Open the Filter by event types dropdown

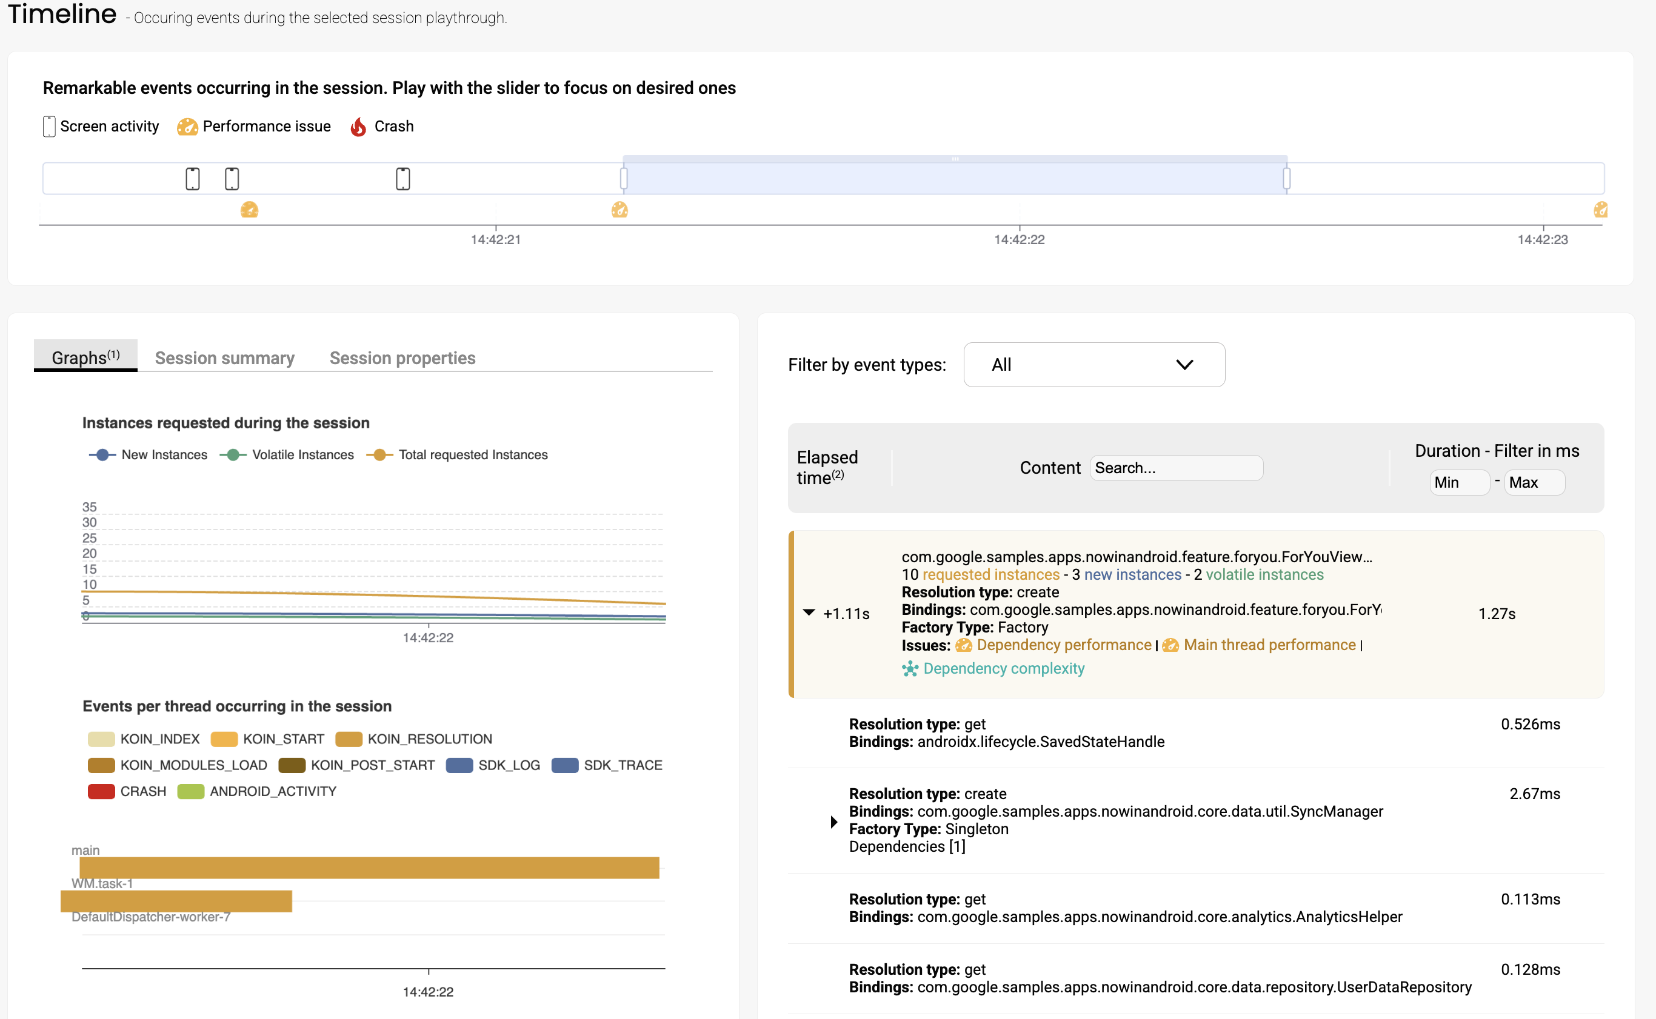pyautogui.click(x=1093, y=365)
